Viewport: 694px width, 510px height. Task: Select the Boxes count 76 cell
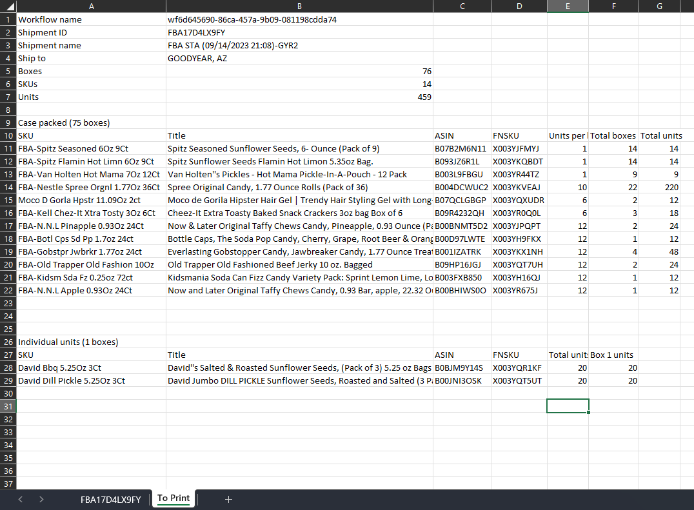tap(300, 71)
